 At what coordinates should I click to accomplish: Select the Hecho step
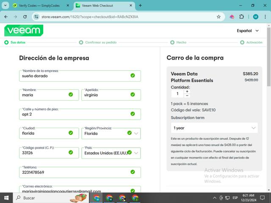[178, 42]
